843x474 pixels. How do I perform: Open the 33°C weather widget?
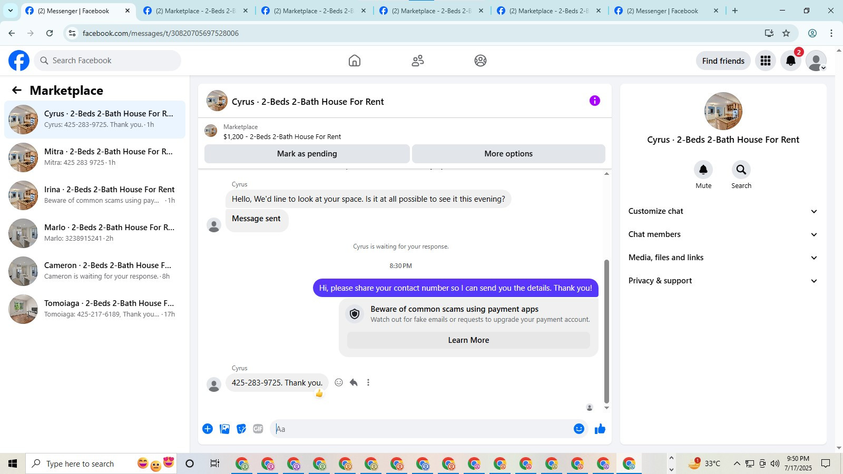[x=704, y=463]
